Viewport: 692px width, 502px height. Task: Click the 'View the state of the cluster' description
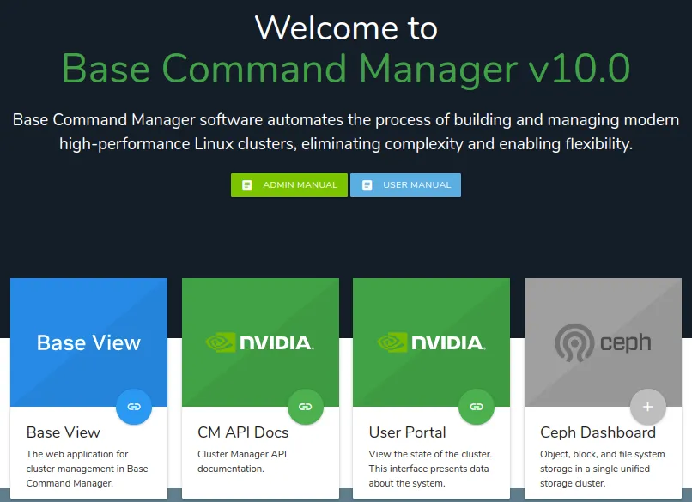pyautogui.click(x=430, y=469)
